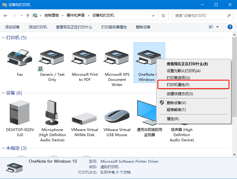Collapse the 设备 (6) group
The height and width of the screenshot is (179, 237).
(x=3, y=93)
